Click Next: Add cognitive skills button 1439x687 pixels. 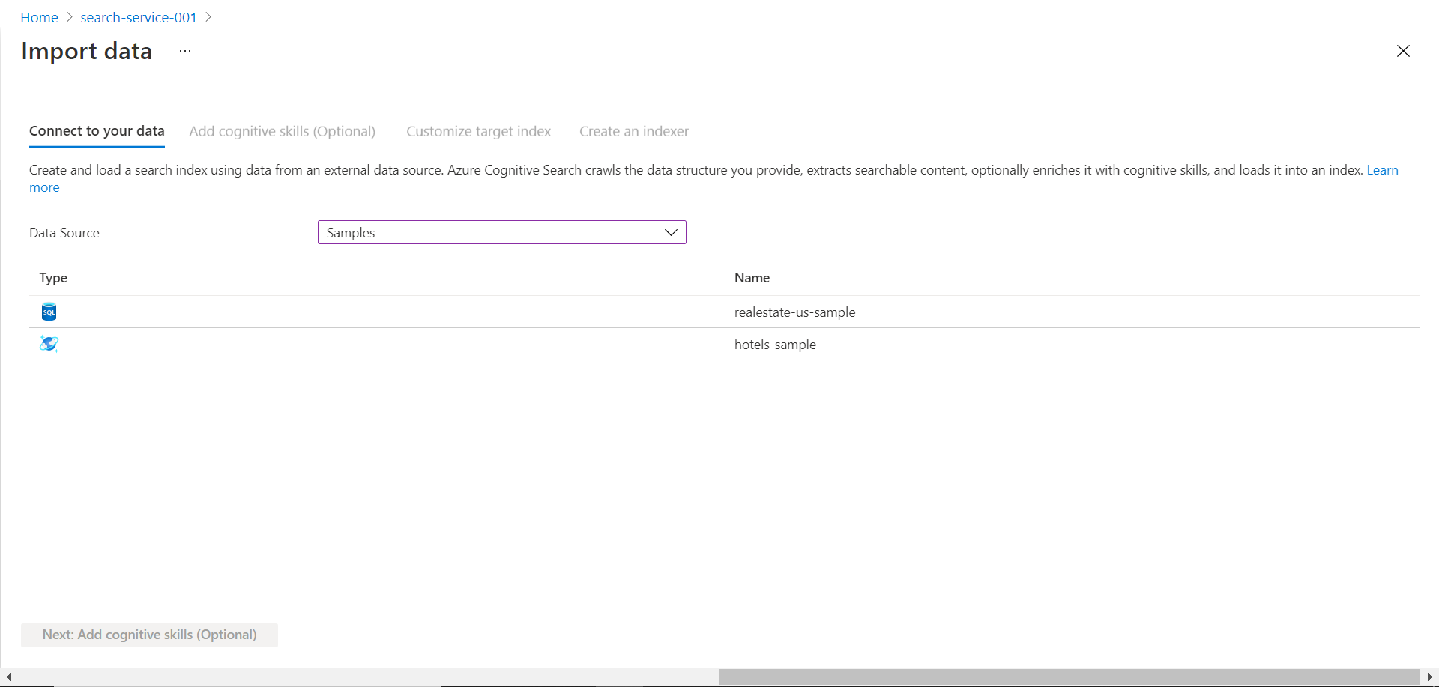[149, 635]
